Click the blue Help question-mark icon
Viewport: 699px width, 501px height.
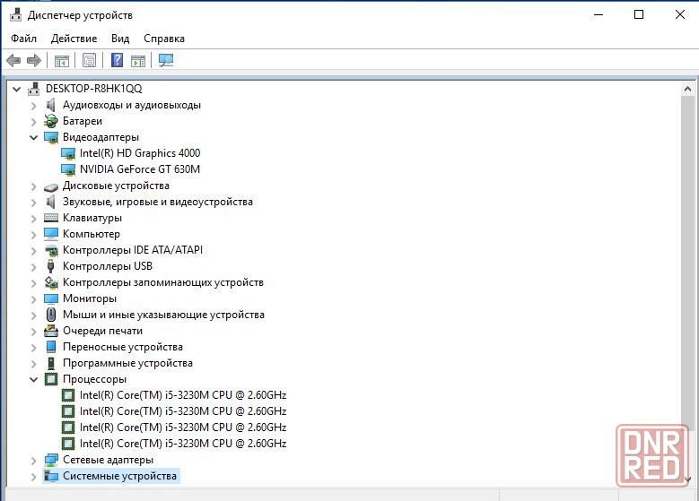118,60
